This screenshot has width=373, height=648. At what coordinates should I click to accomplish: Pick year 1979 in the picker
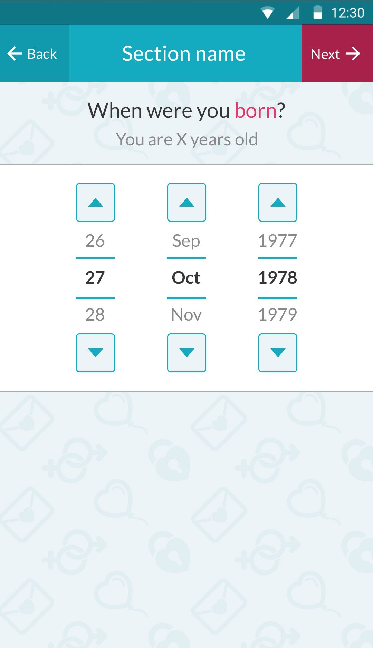point(277,314)
